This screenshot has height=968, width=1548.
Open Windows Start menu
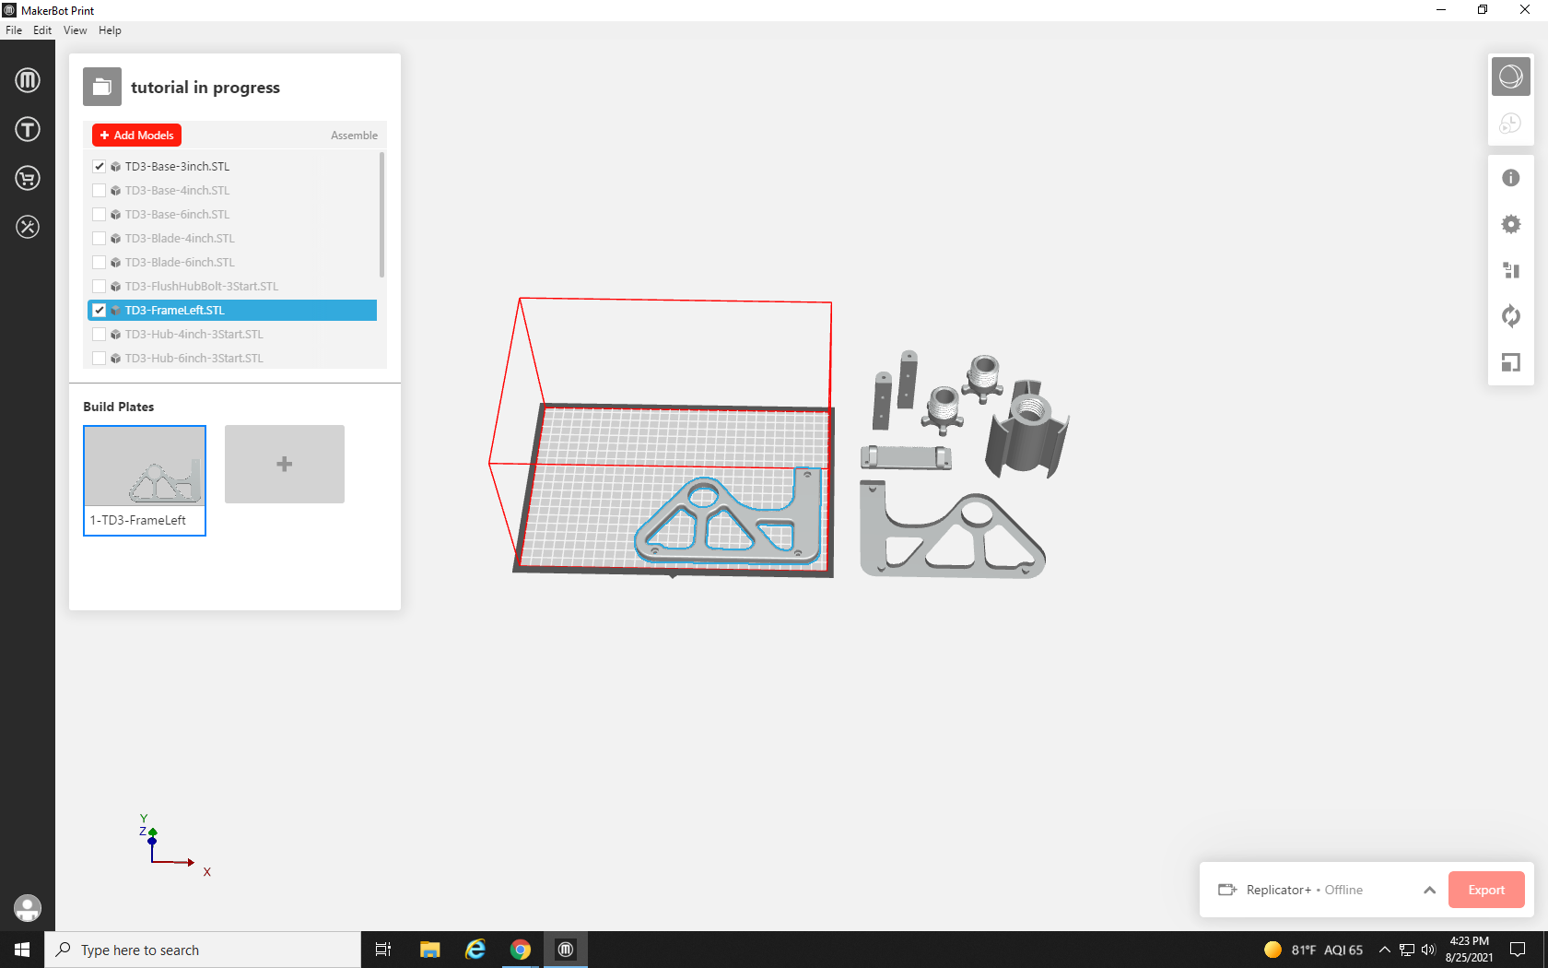[22, 950]
